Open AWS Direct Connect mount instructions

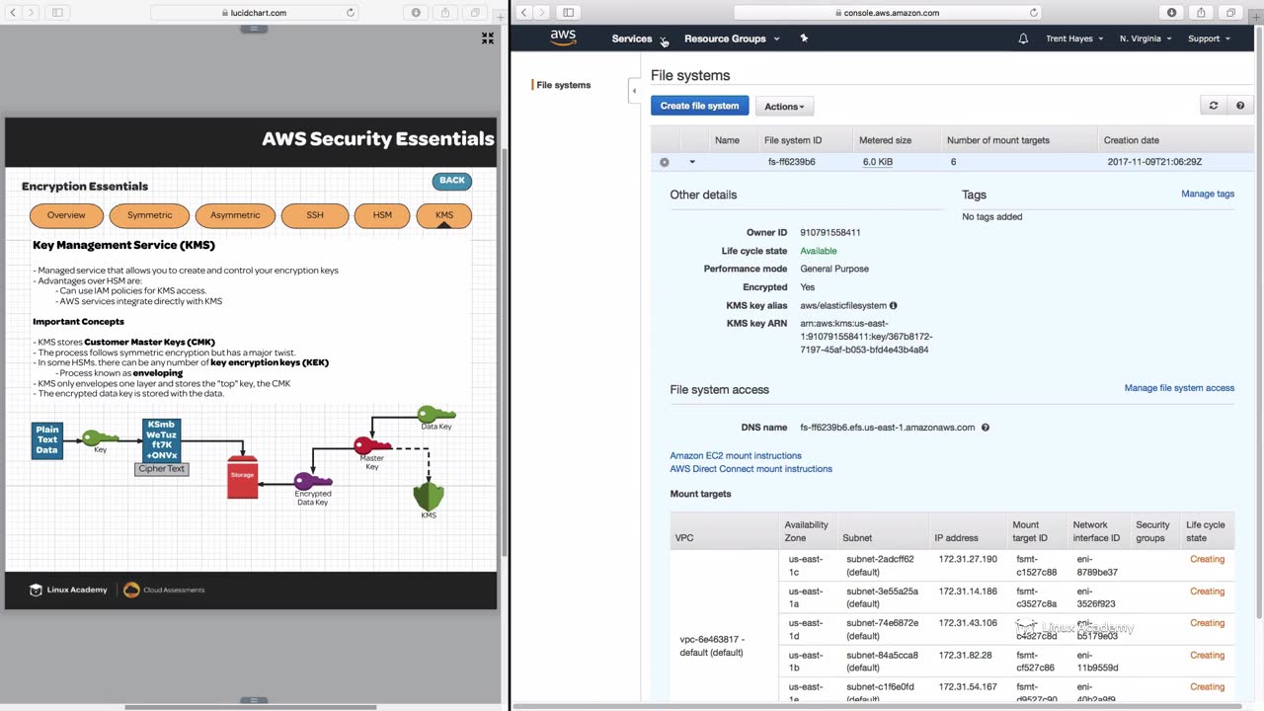point(751,469)
